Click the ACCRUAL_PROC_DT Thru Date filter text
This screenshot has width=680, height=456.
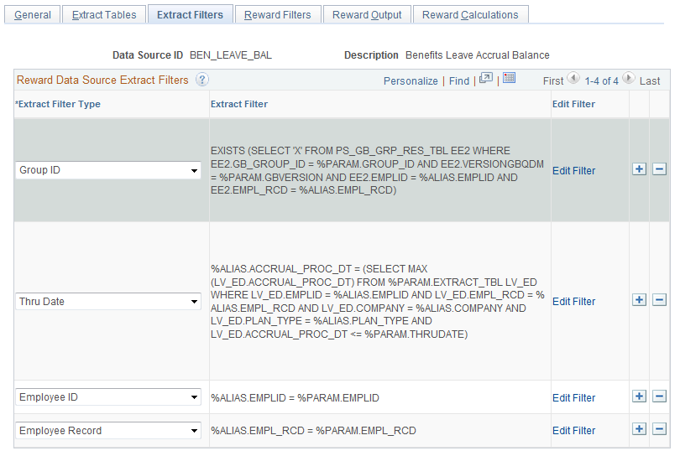(377, 302)
